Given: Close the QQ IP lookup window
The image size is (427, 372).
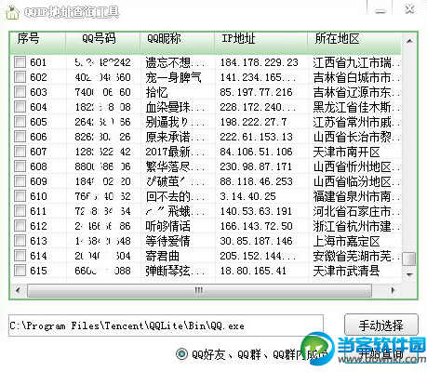Looking at the screenshot, I should coord(410,9).
